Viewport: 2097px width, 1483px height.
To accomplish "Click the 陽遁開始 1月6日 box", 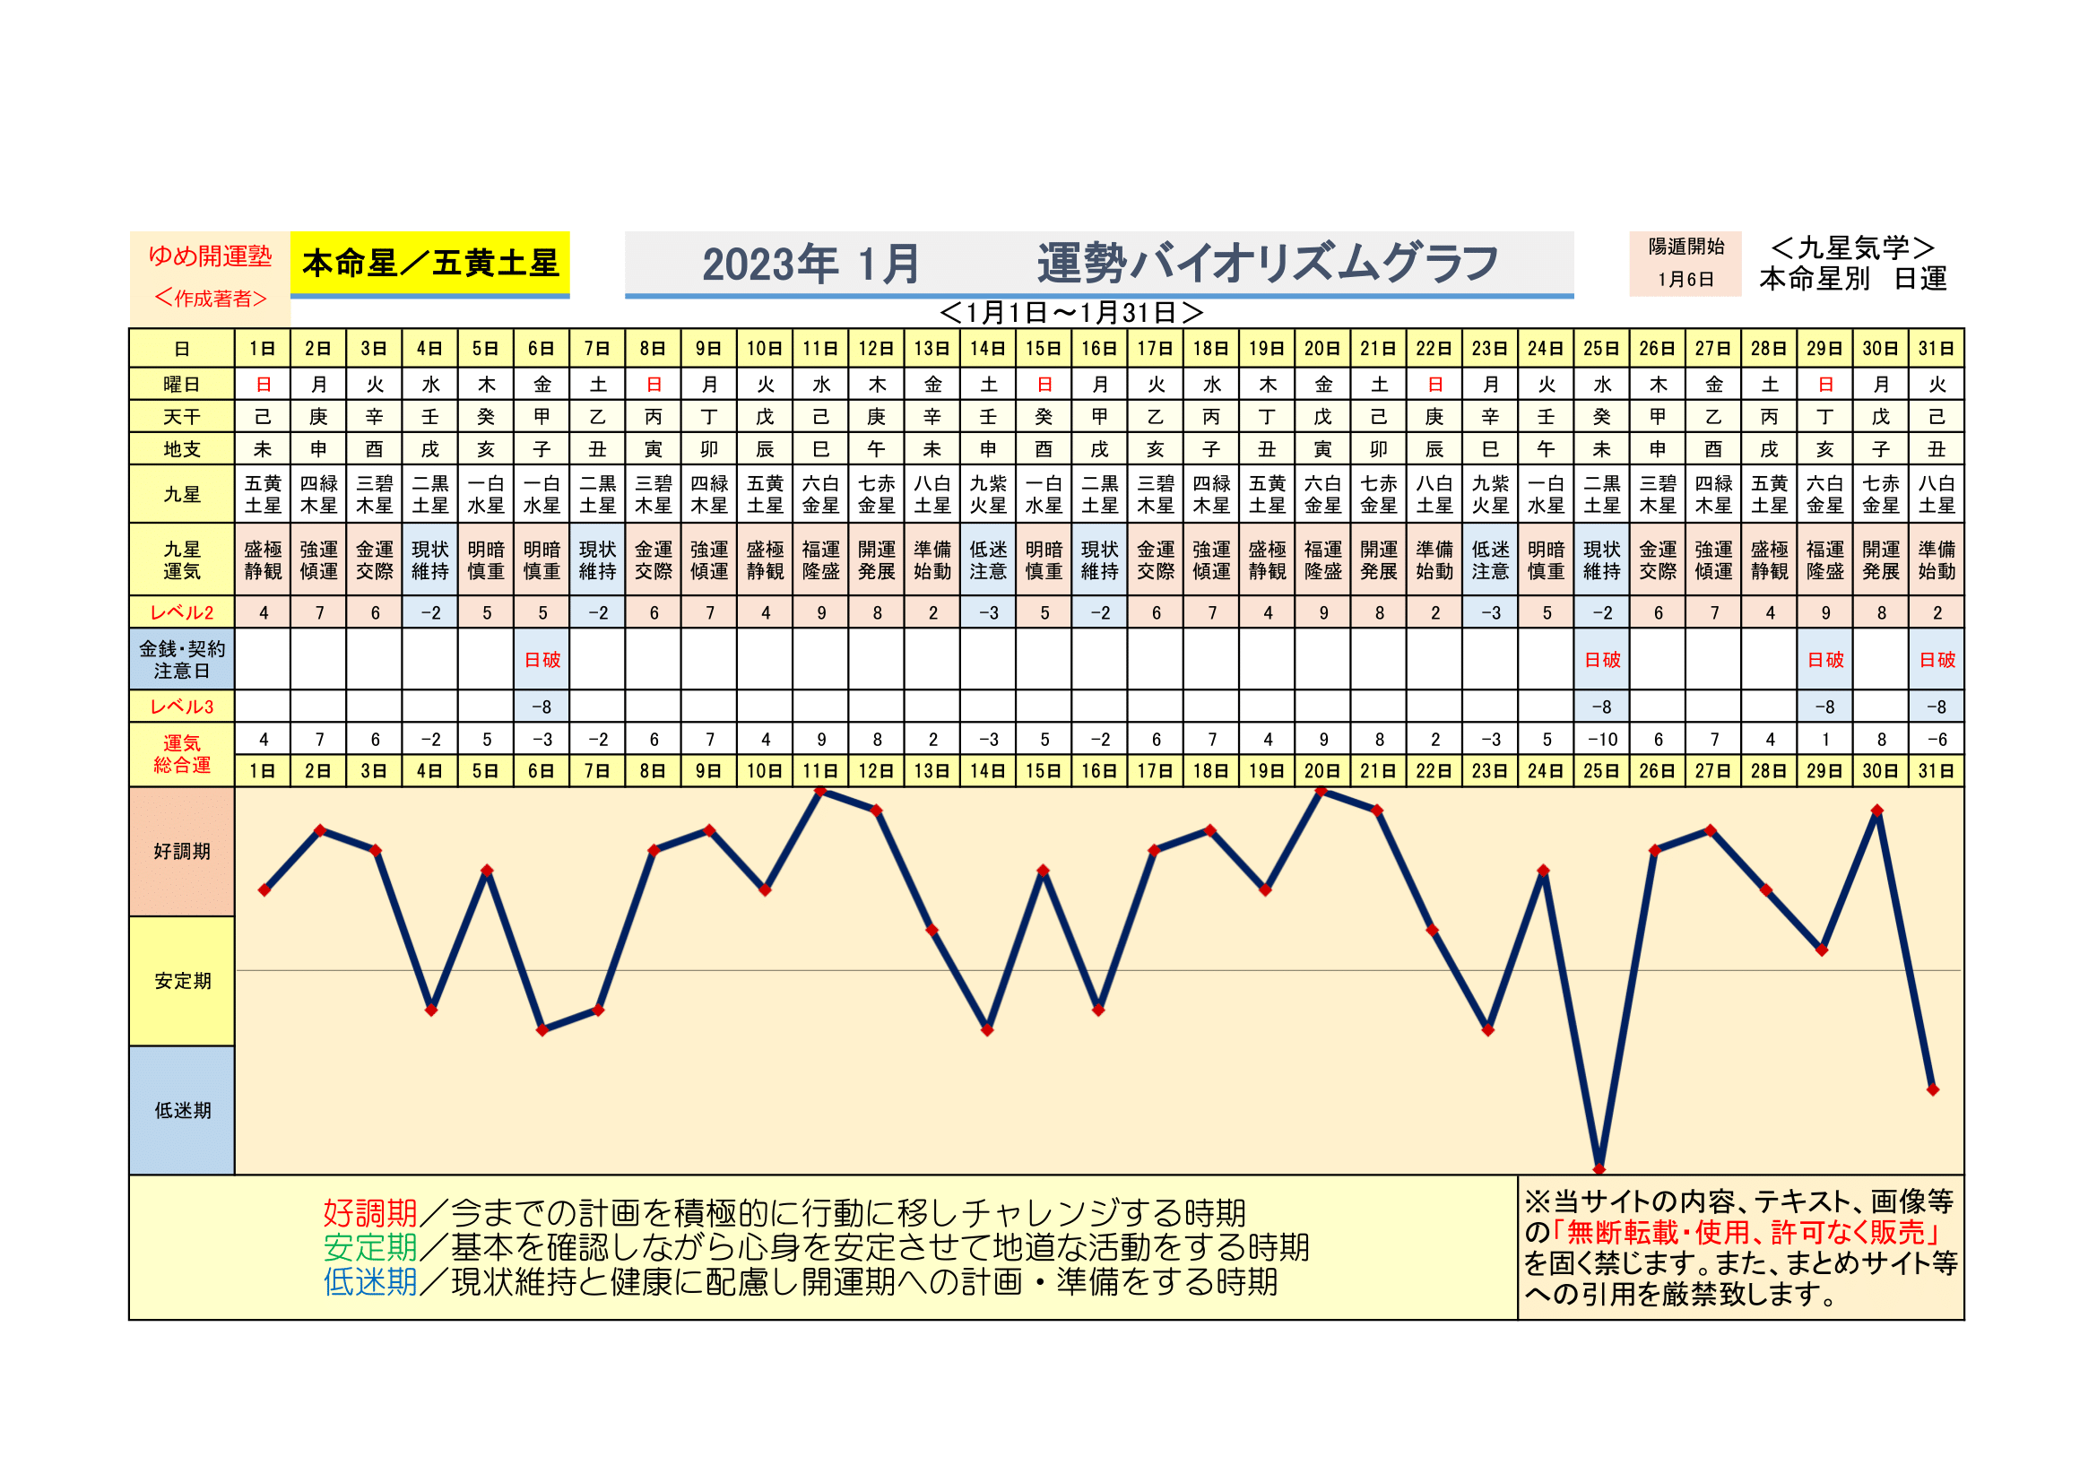I will [x=1685, y=263].
